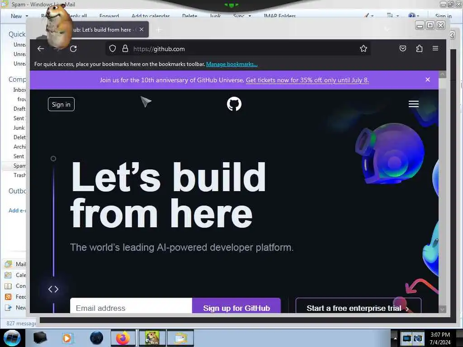Select Drafts folder in Live Mail
Viewport: 463px width, 347px height.
point(19,108)
